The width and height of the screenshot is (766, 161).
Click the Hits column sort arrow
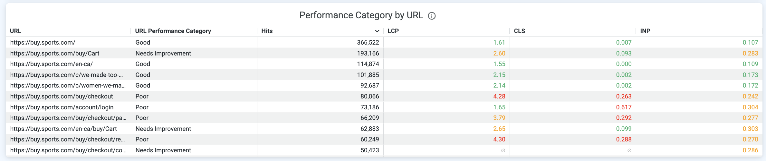click(x=377, y=31)
